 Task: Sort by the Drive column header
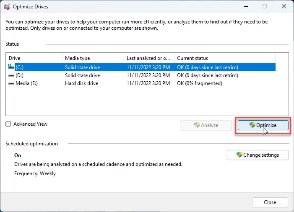(x=34, y=58)
